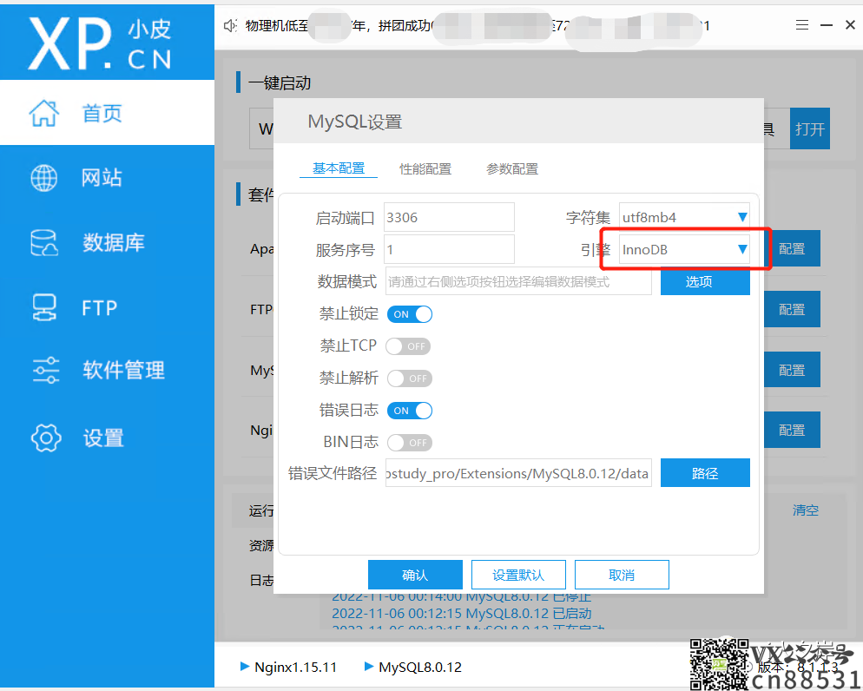Click the 启动端口 field showing 3306
This screenshot has width=863, height=691.
click(x=449, y=217)
